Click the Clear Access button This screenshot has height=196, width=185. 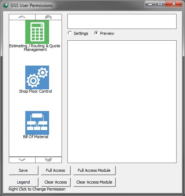coord(56,182)
